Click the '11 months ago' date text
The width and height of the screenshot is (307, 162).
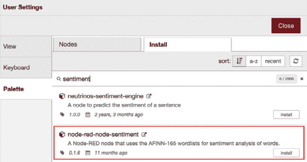pyautogui.click(x=111, y=153)
